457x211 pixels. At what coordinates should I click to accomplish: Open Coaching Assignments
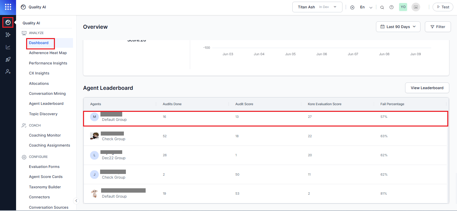pos(50,145)
